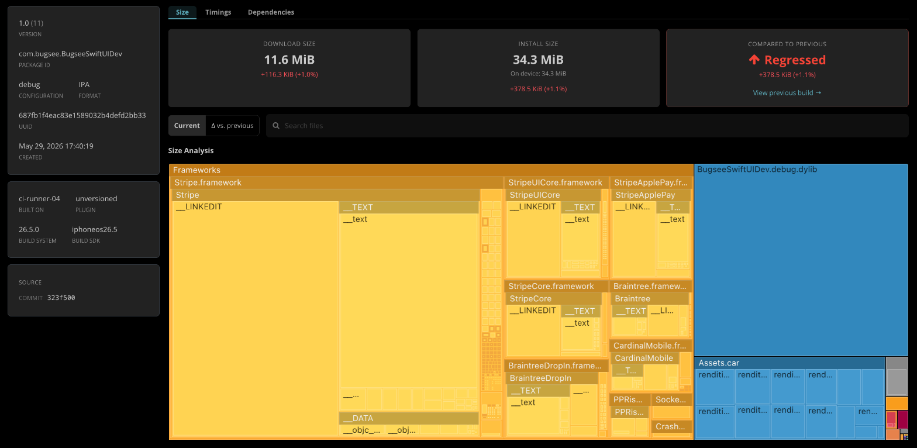Click the package ID com.bugsee.BugseeSwiftUIDev

tap(70, 54)
